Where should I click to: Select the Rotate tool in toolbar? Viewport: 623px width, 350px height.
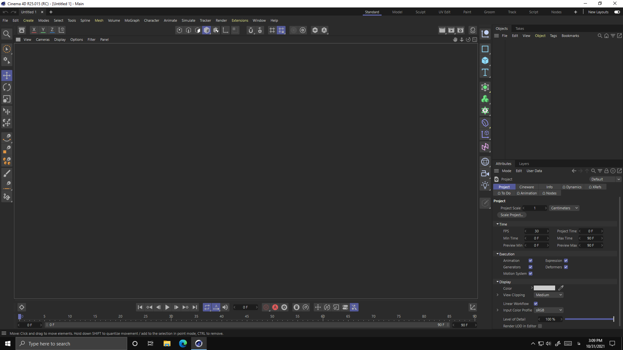point(6,87)
